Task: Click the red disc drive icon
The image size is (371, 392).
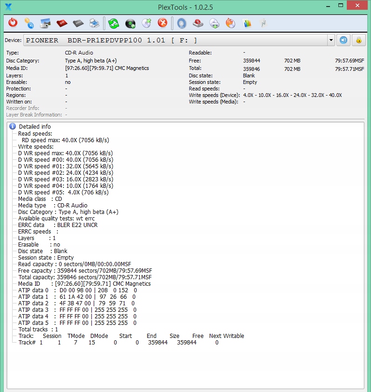Action: [198, 23]
